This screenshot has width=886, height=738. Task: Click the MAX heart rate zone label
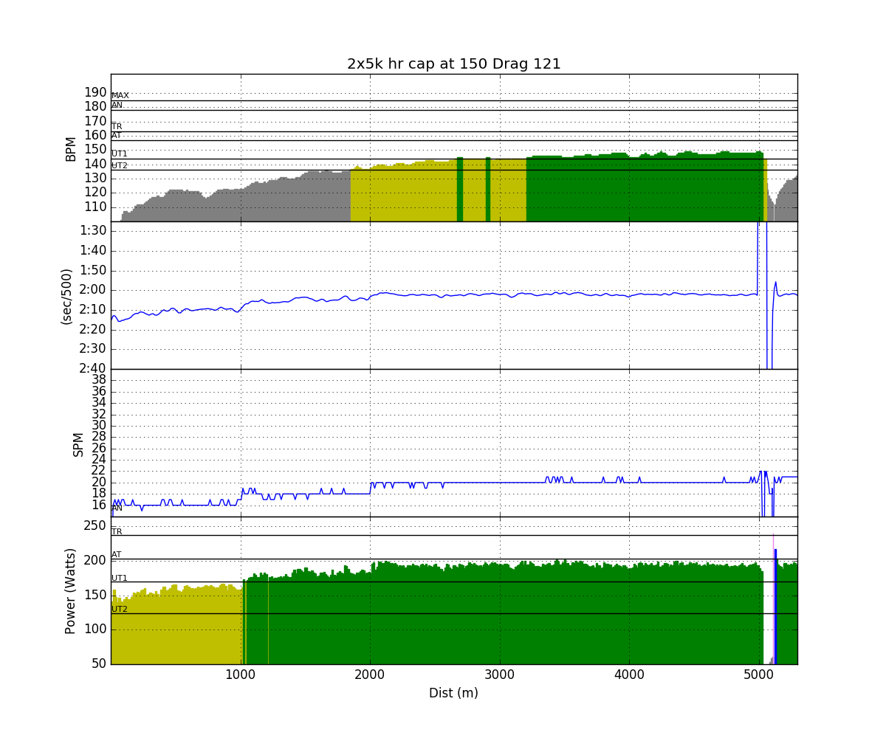tap(120, 96)
